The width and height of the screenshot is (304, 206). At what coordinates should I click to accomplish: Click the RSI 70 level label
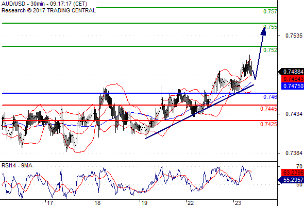(299, 166)
